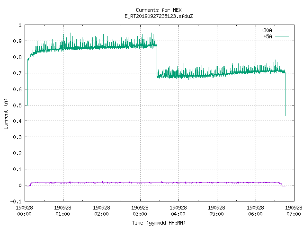
Task: Click the chart title 'Currents for MEX'
Action: [x=159, y=10]
